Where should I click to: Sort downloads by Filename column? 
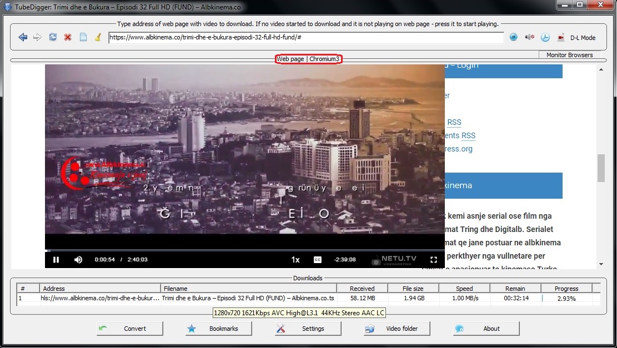[249, 289]
